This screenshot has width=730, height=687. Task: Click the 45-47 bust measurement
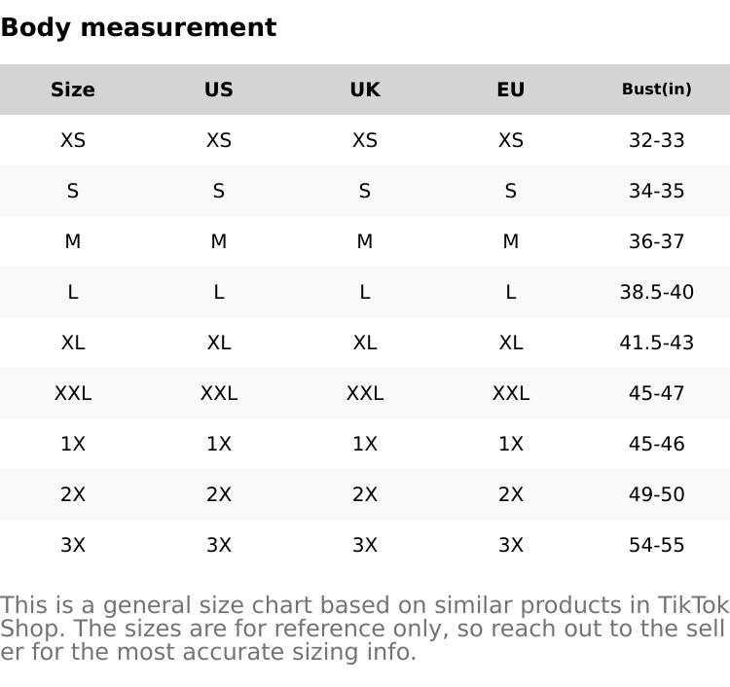(x=657, y=393)
